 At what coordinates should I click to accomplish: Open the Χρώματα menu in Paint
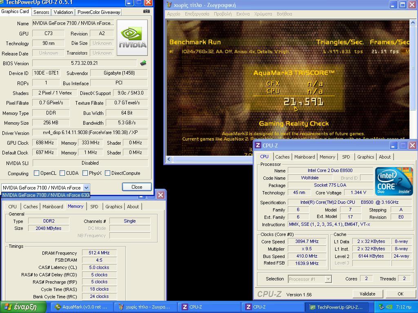263,14
